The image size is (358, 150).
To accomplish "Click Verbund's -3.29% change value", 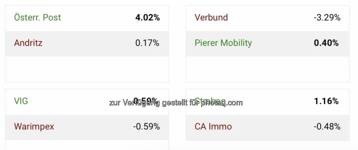I will pos(327,17).
